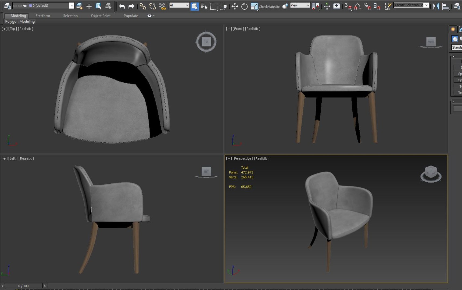Toggle the Keyboard Shortcut Override icon

tap(336, 6)
